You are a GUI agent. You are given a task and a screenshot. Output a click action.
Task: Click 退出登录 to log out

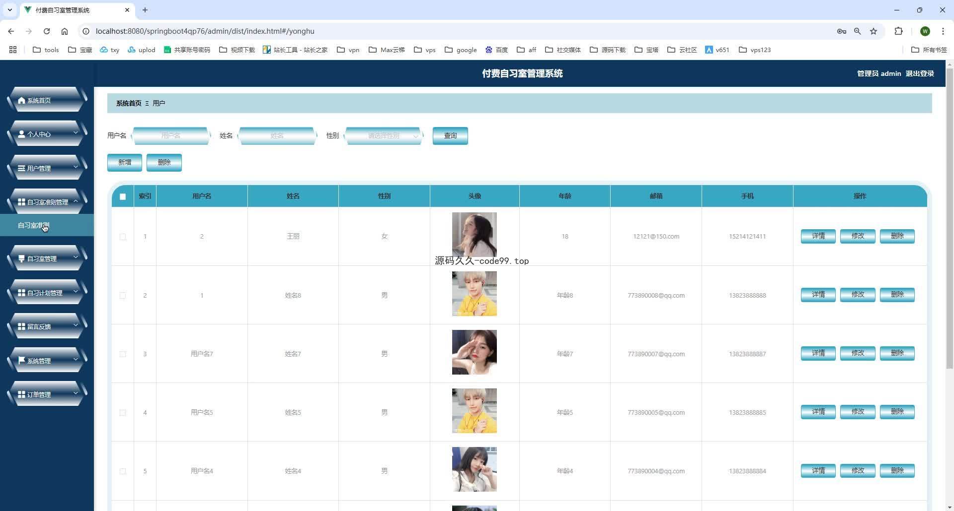pos(920,73)
